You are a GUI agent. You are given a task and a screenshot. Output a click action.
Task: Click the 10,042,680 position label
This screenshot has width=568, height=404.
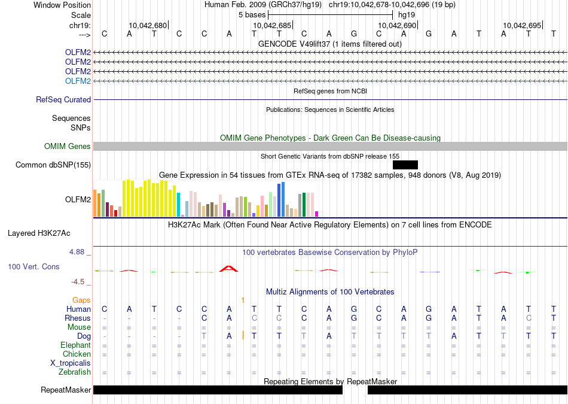(148, 25)
